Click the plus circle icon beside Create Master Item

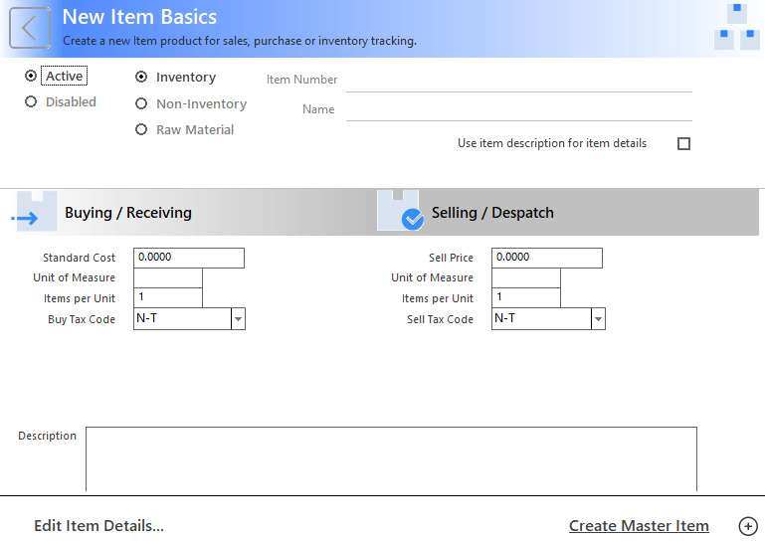[748, 526]
